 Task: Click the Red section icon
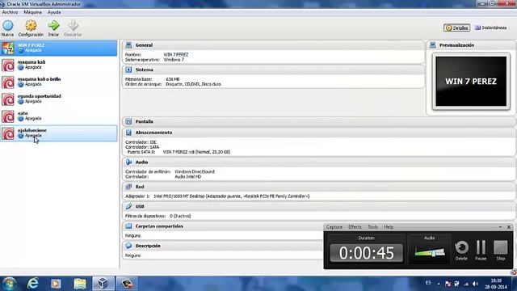(x=128, y=187)
